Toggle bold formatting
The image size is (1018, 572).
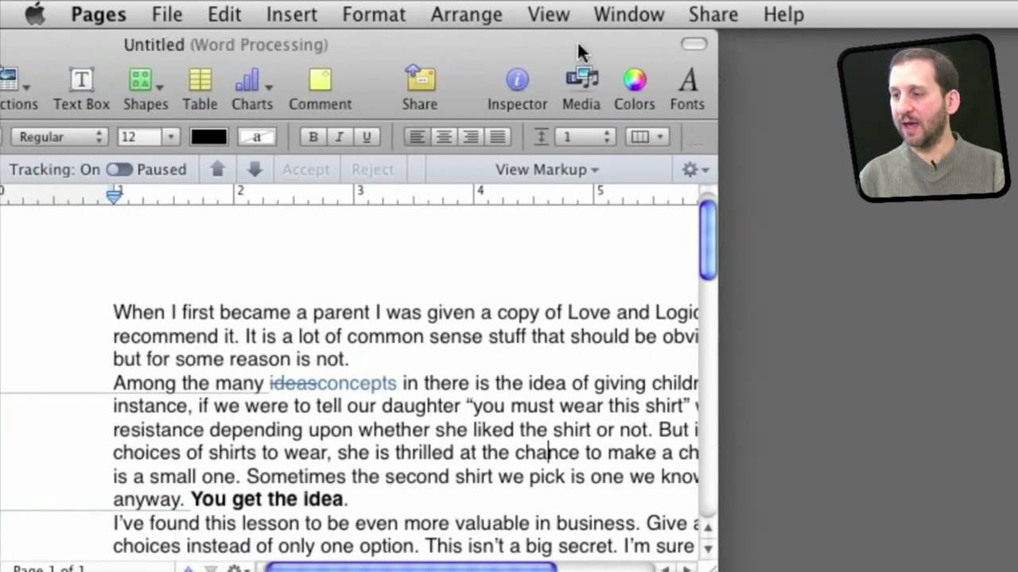(313, 137)
